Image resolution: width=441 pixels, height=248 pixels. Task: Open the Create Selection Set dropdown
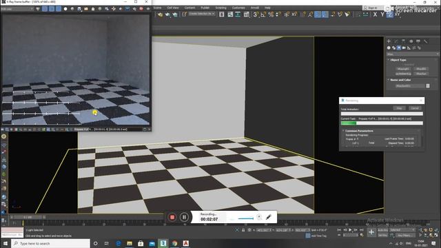pyautogui.click(x=202, y=14)
